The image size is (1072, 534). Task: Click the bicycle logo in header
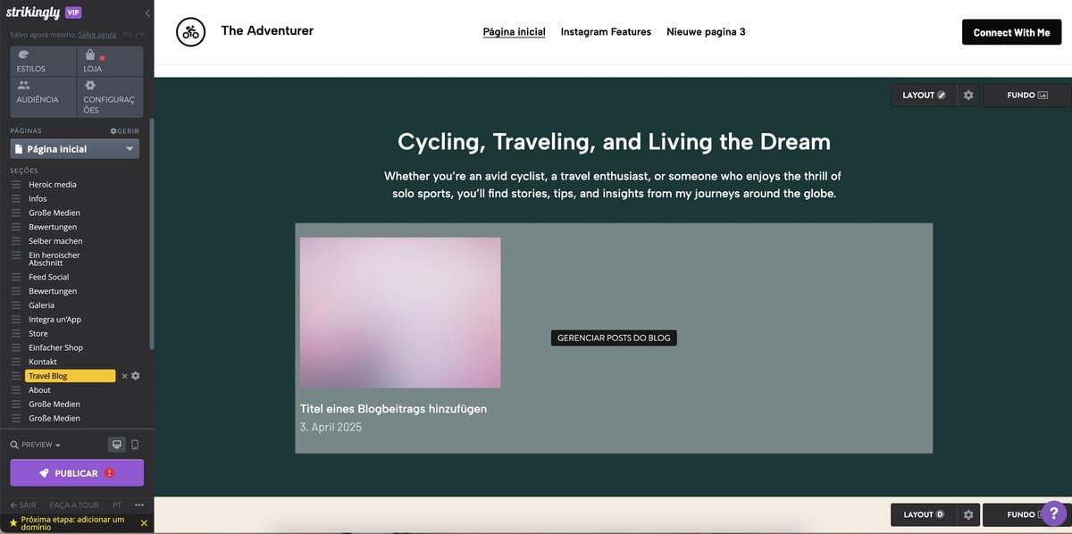(190, 32)
